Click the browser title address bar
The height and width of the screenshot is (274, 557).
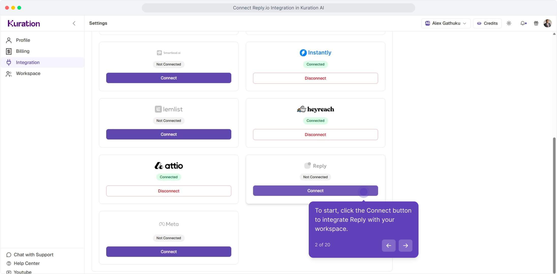(278, 8)
